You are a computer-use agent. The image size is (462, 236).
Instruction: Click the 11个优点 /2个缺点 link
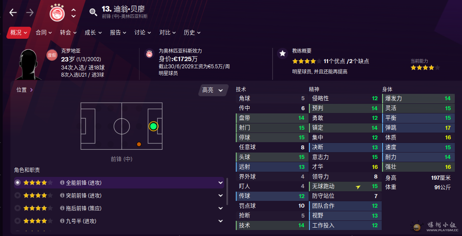(346, 61)
